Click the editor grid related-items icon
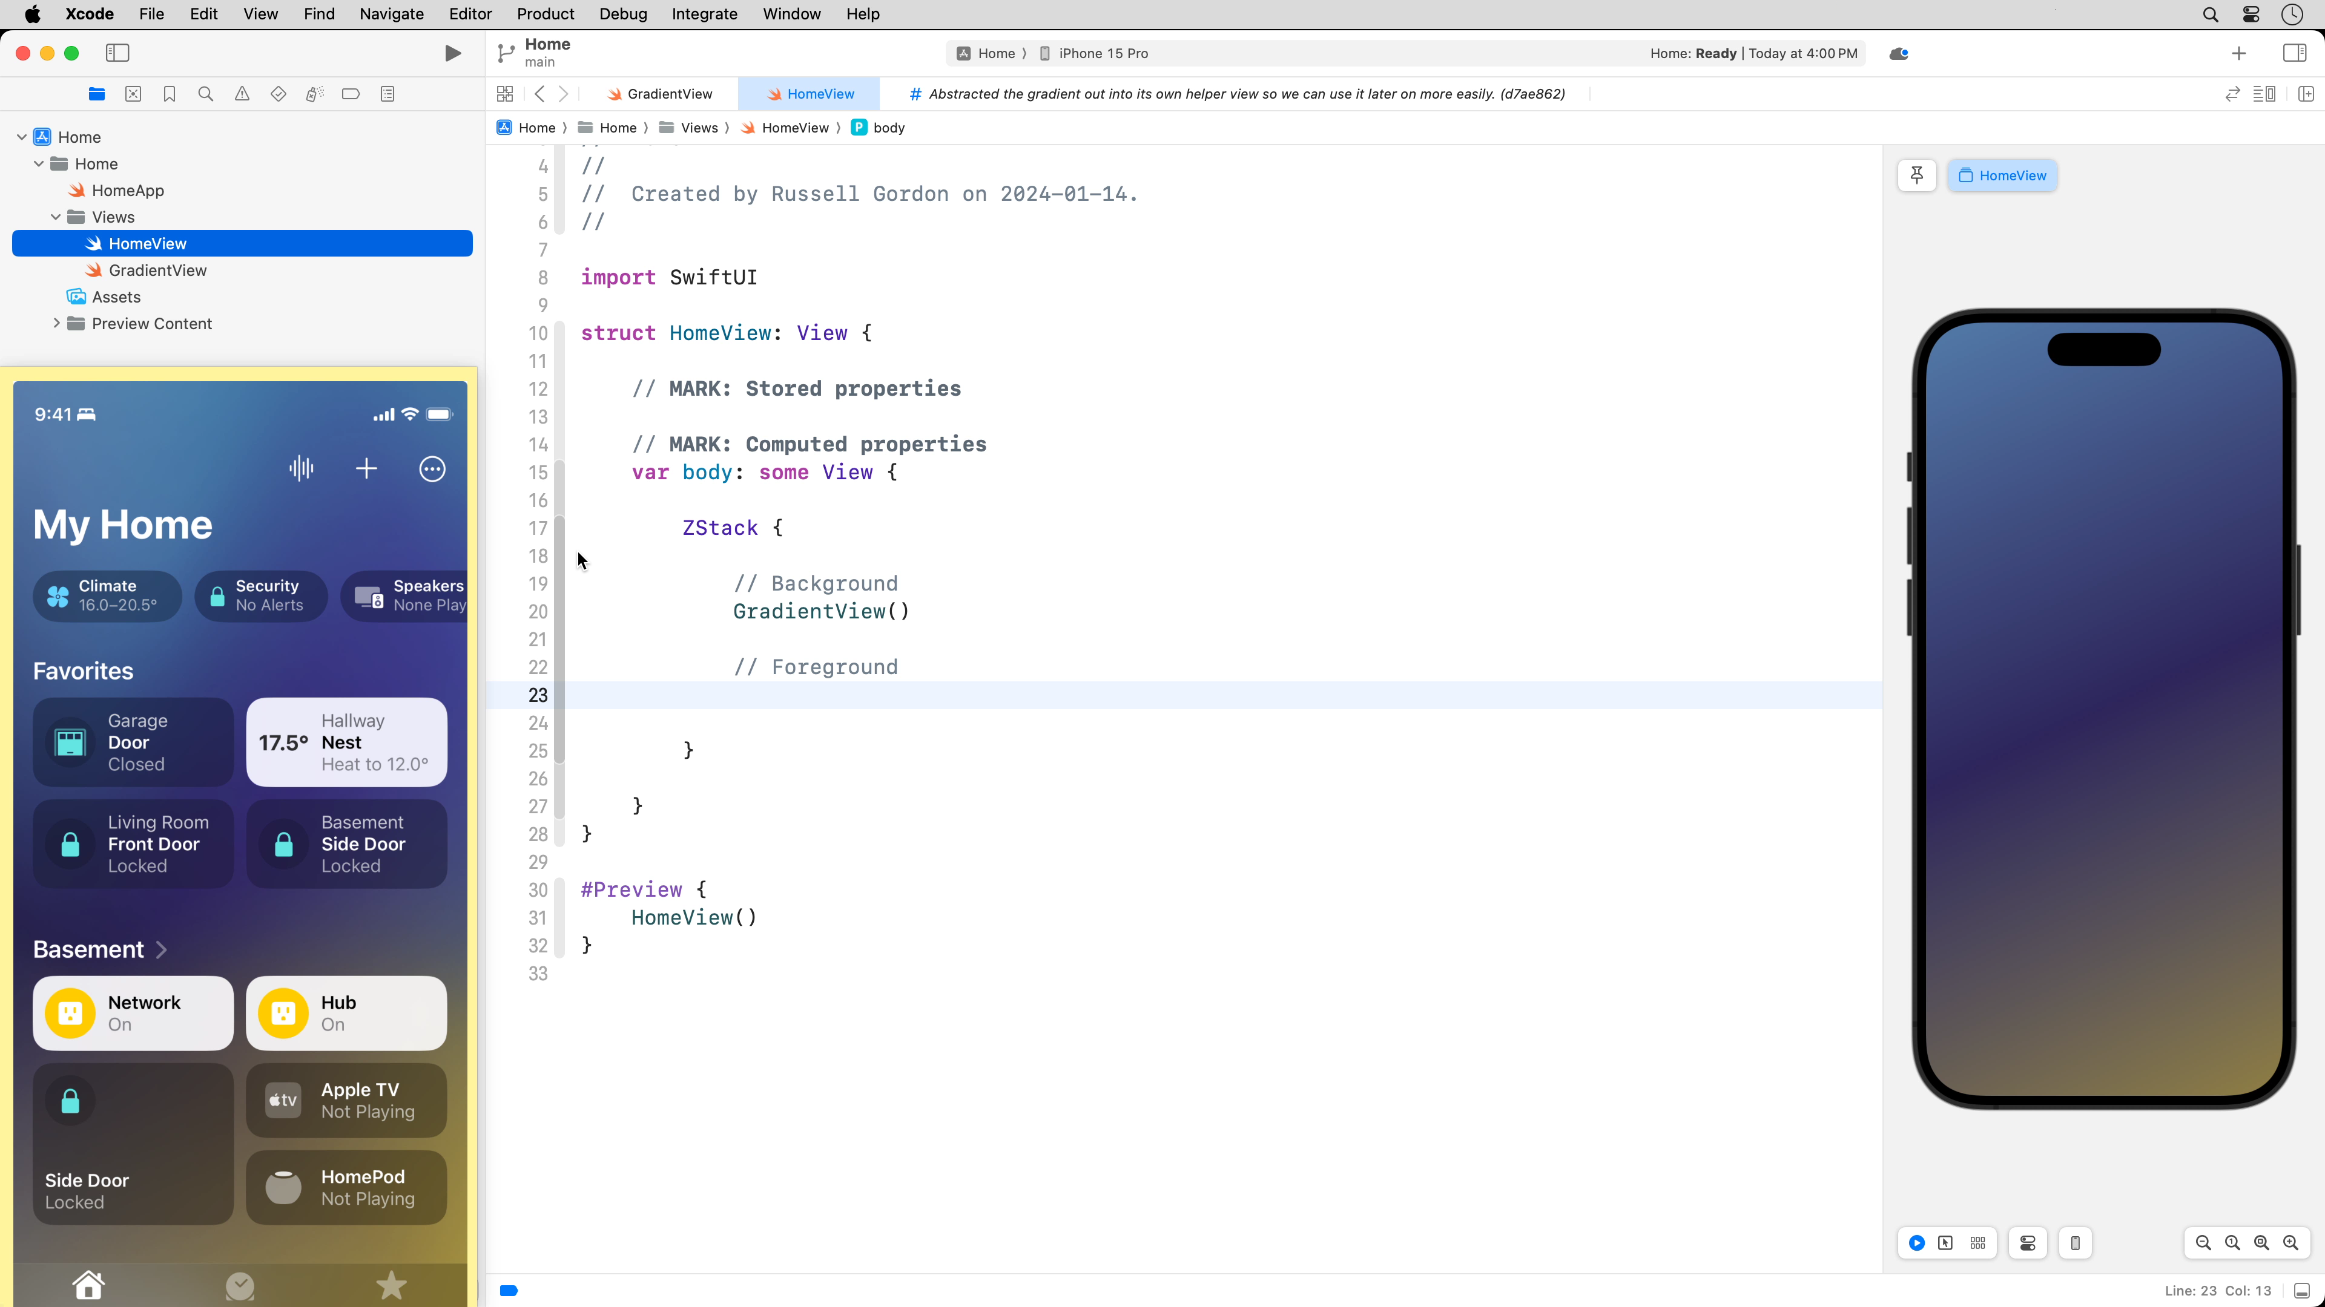The height and width of the screenshot is (1307, 2325). click(506, 94)
